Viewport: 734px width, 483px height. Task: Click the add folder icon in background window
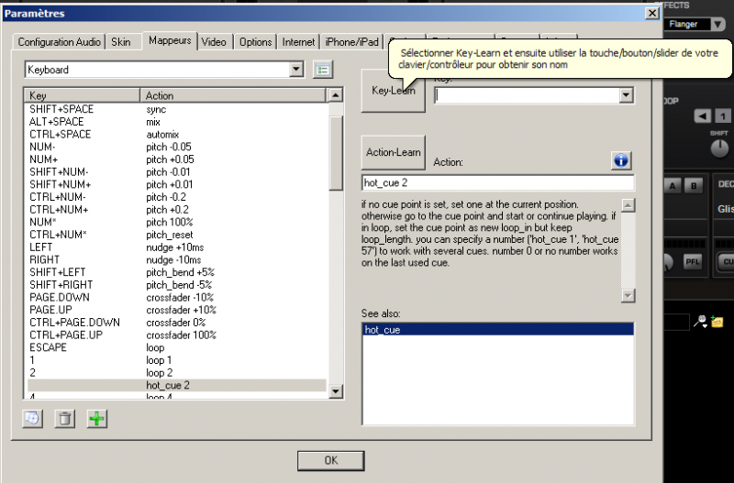coord(717,321)
